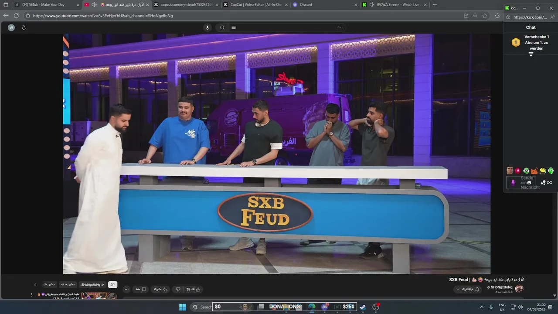Open browser extensions puzzle icon
This screenshot has width=558, height=314.
click(497, 16)
